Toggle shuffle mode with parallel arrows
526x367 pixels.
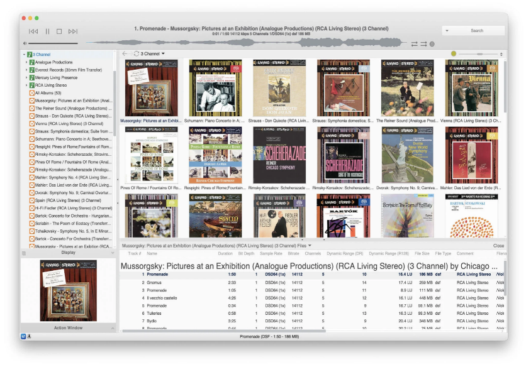423,44
